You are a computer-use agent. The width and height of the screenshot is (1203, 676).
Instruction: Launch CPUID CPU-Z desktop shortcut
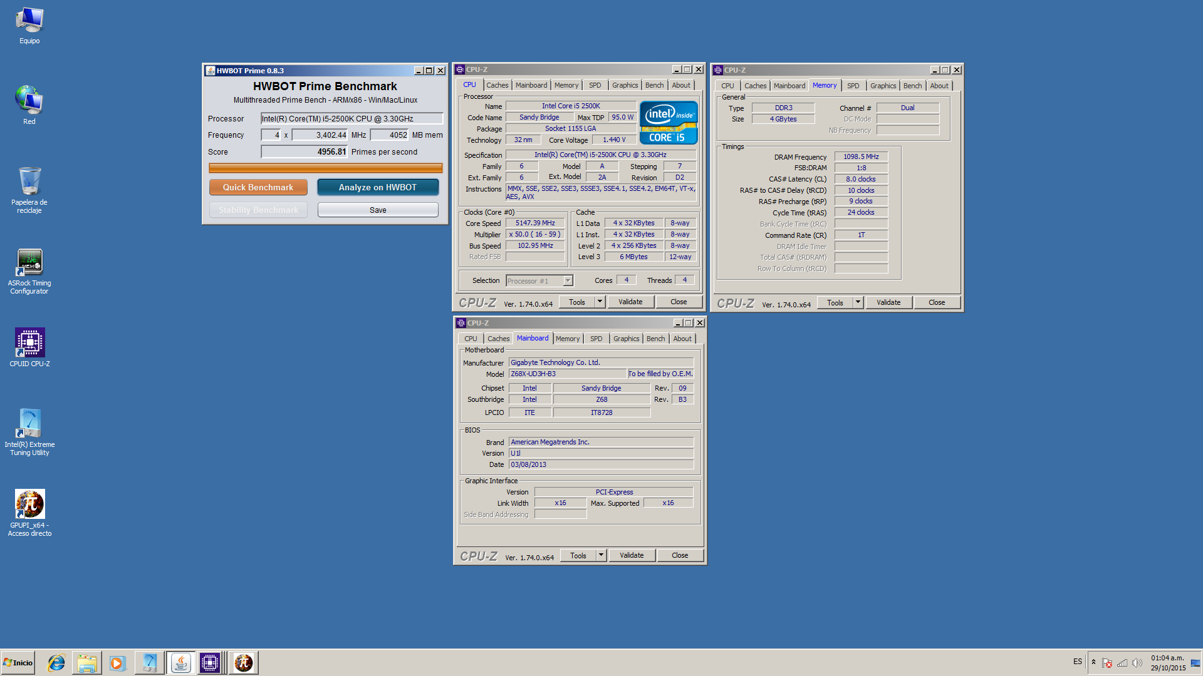pyautogui.click(x=29, y=347)
